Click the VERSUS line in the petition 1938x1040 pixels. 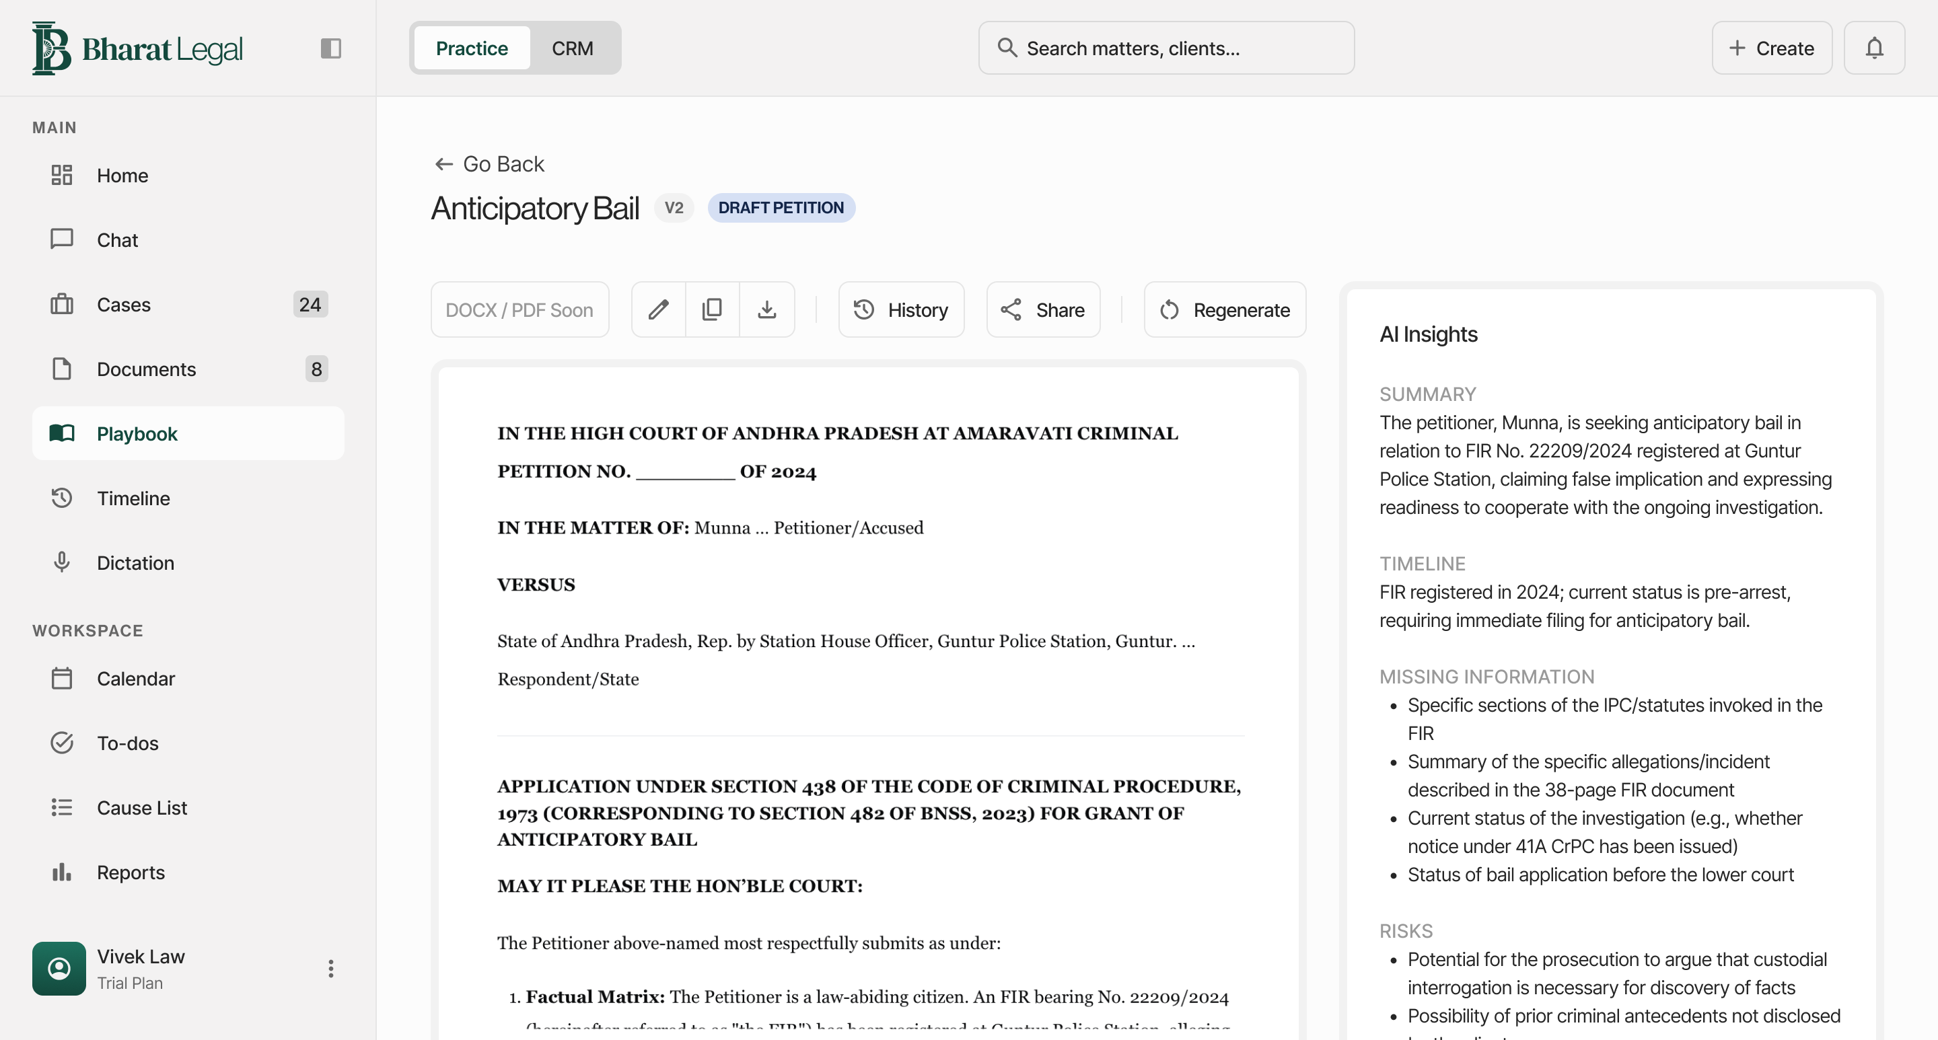(x=536, y=585)
